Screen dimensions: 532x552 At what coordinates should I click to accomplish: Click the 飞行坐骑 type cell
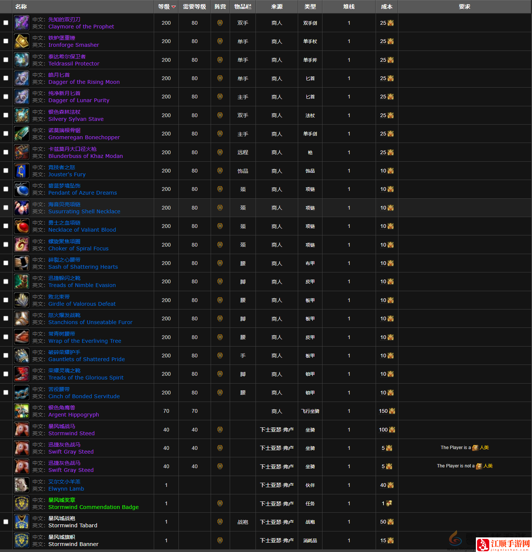pyautogui.click(x=310, y=411)
